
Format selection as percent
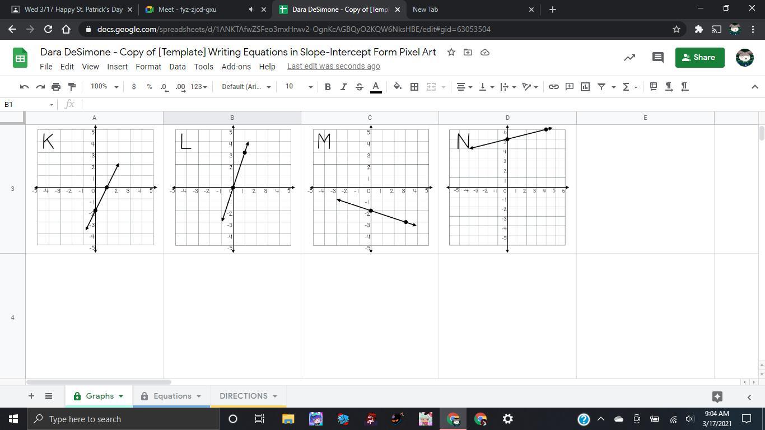pyautogui.click(x=149, y=87)
